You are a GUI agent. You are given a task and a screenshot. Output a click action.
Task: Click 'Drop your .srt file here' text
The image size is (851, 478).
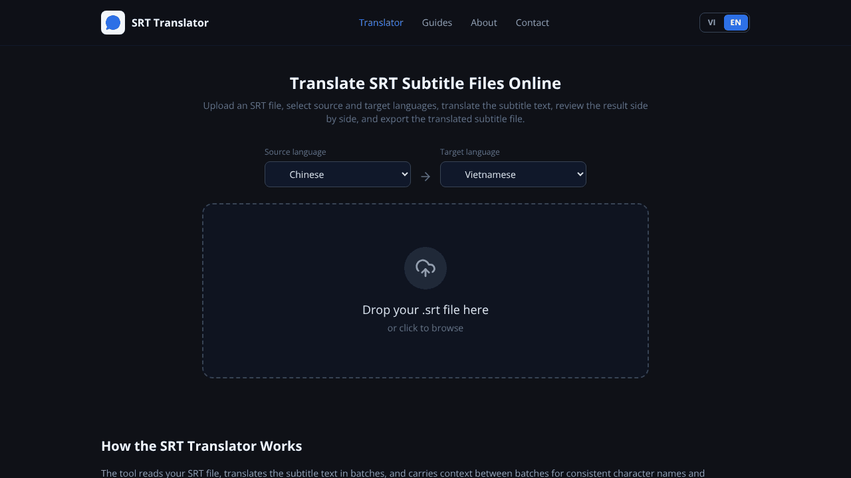[425, 310]
